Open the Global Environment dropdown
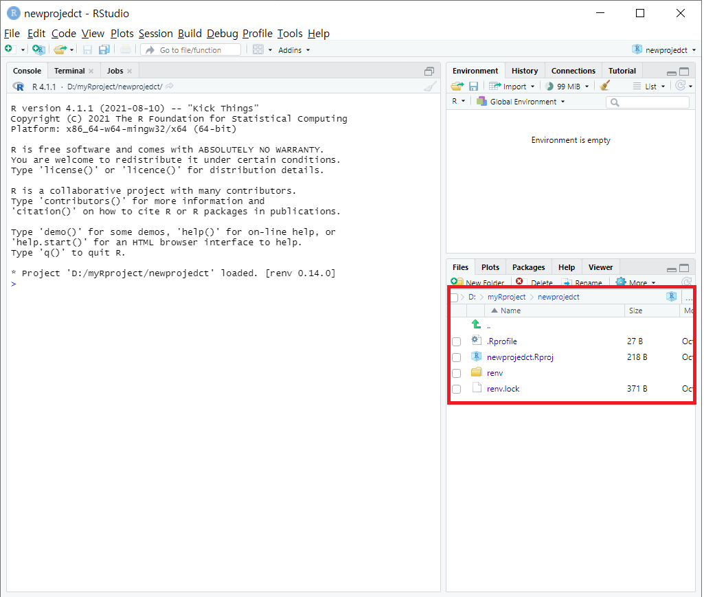704x597 pixels. tap(521, 102)
